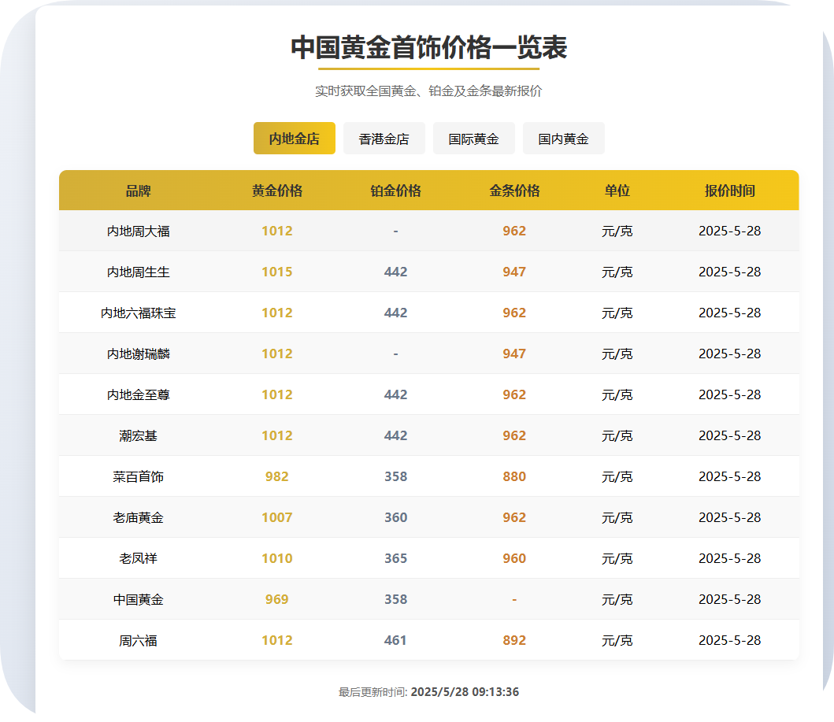Click the 元/克 unit in 内地六福珠宝 row
This screenshot has width=834, height=722.
617,313
